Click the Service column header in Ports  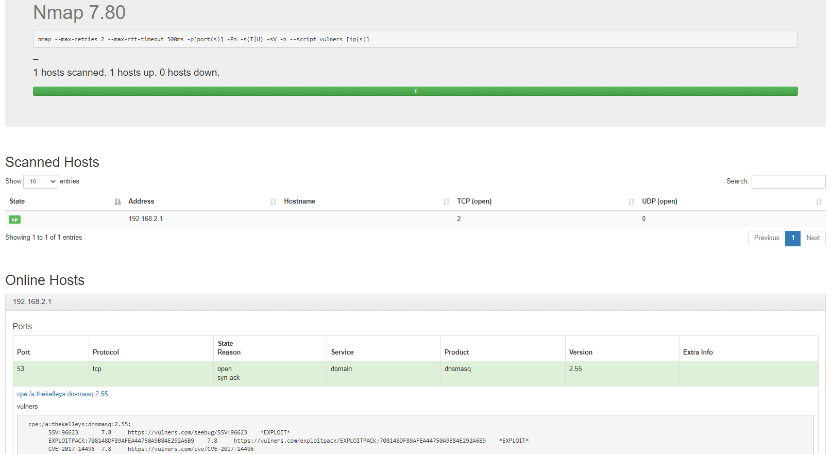click(x=384, y=348)
